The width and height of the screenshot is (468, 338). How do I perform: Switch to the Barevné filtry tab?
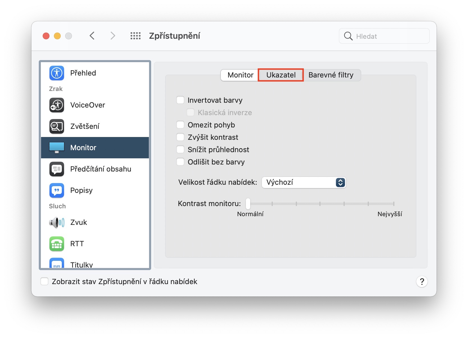coord(331,75)
